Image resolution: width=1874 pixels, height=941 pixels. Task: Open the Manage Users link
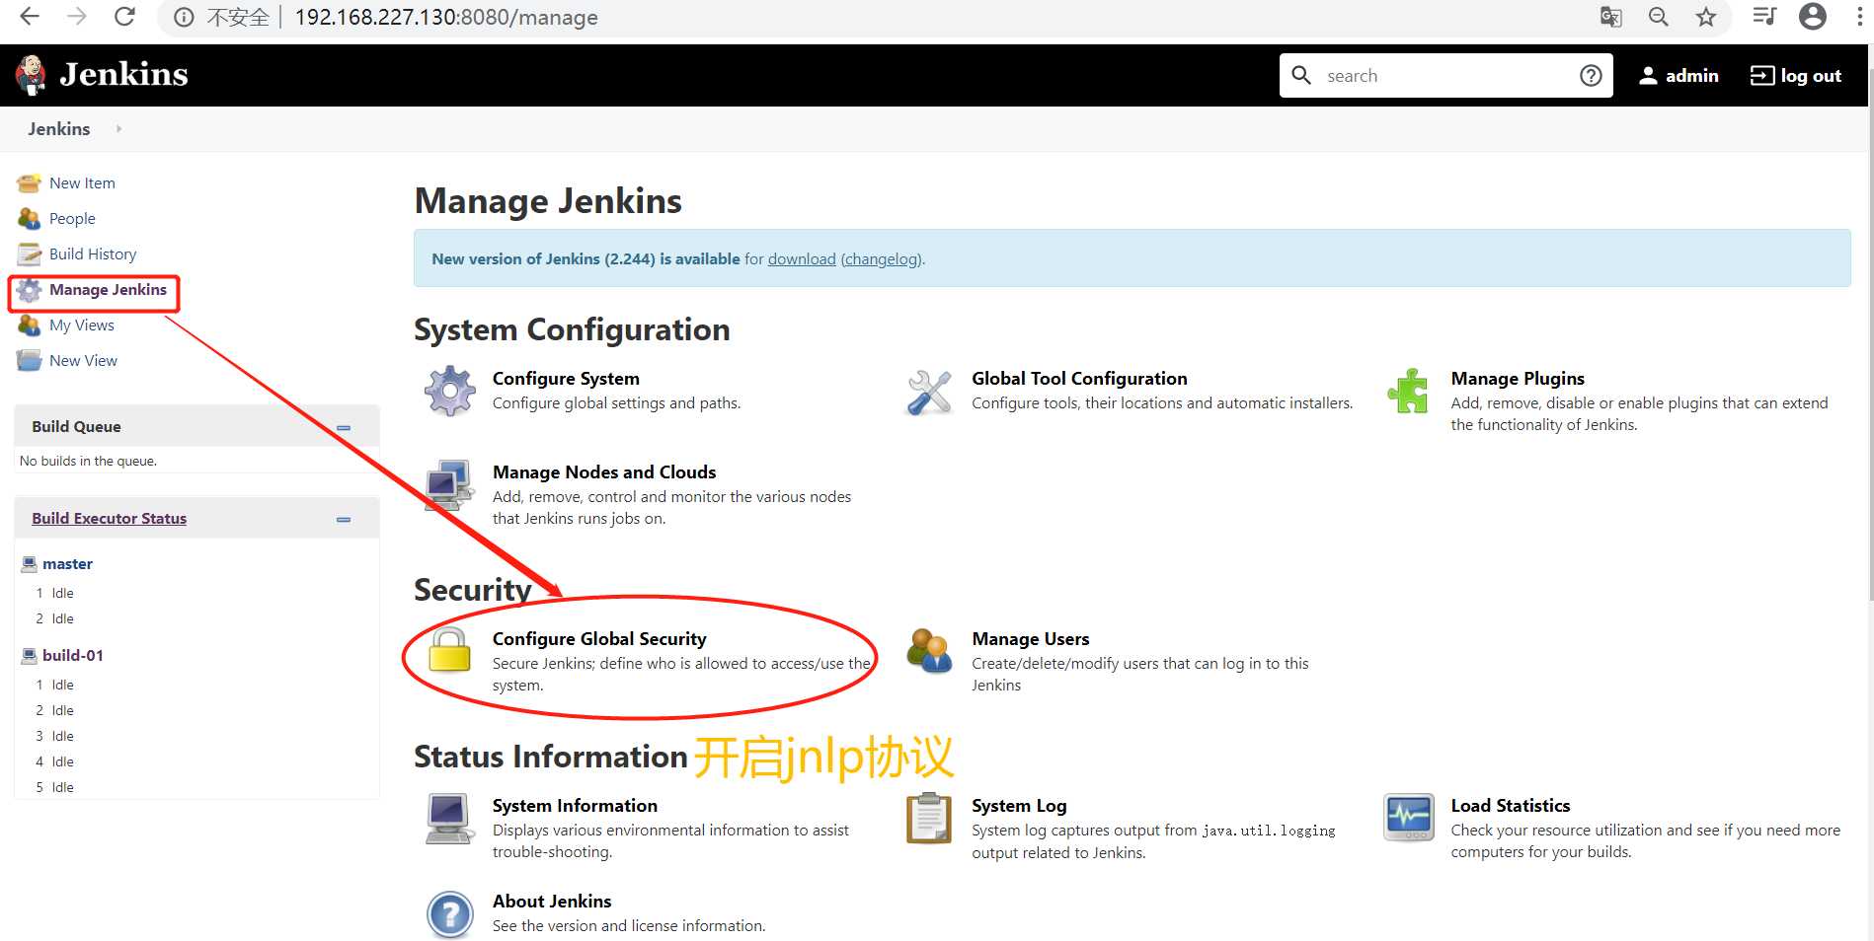[x=1030, y=639]
